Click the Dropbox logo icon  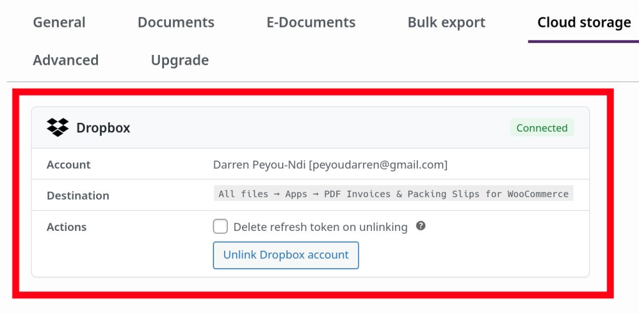tap(57, 127)
